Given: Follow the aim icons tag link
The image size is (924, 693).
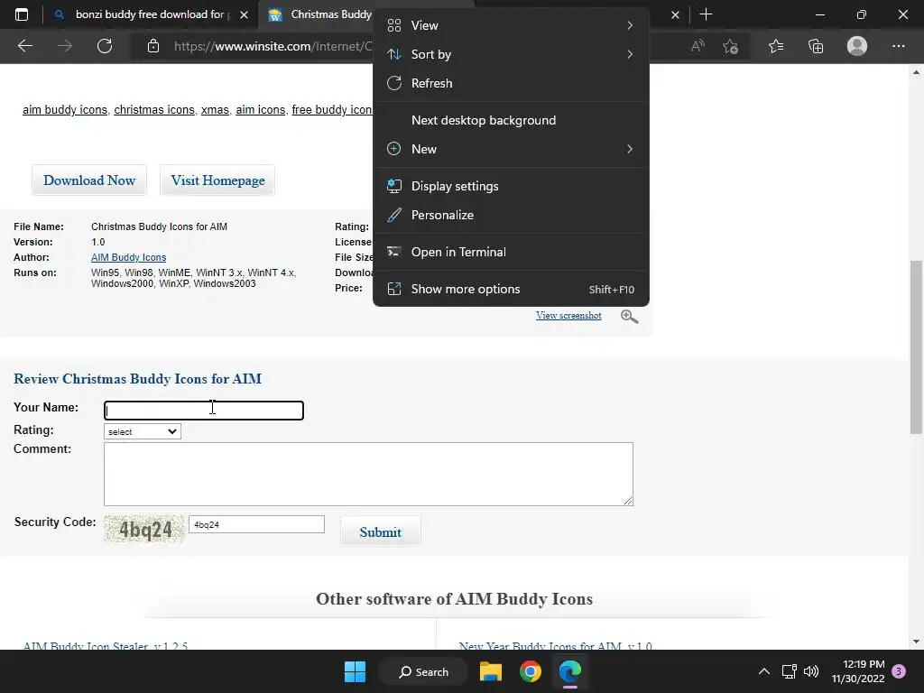Looking at the screenshot, I should [261, 109].
